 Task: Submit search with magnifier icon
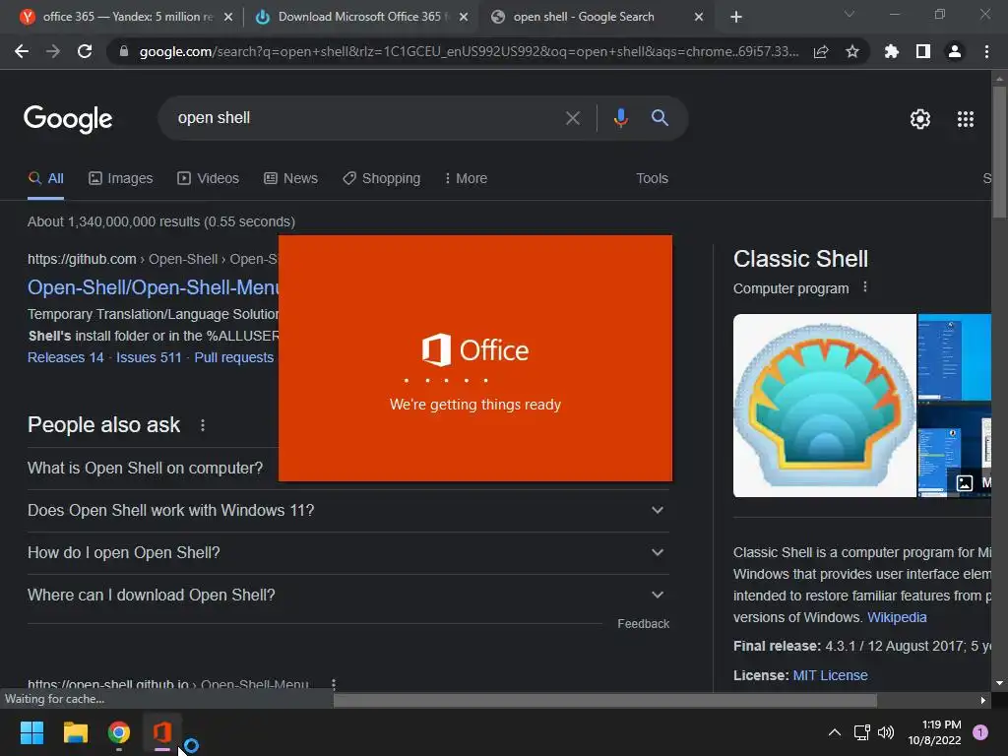pos(660,118)
